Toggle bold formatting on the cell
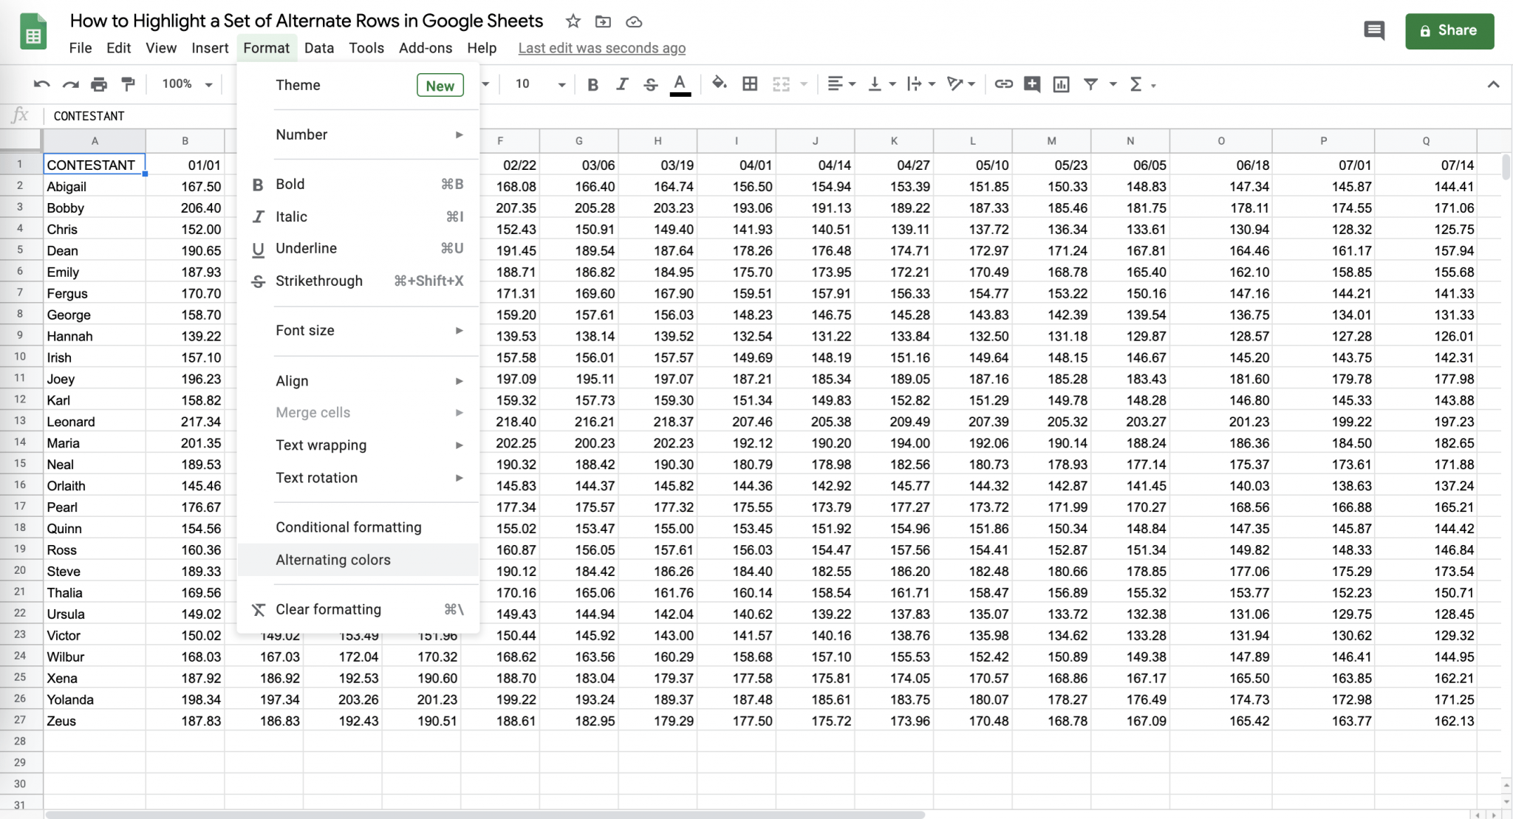The width and height of the screenshot is (1513, 819). click(x=592, y=83)
